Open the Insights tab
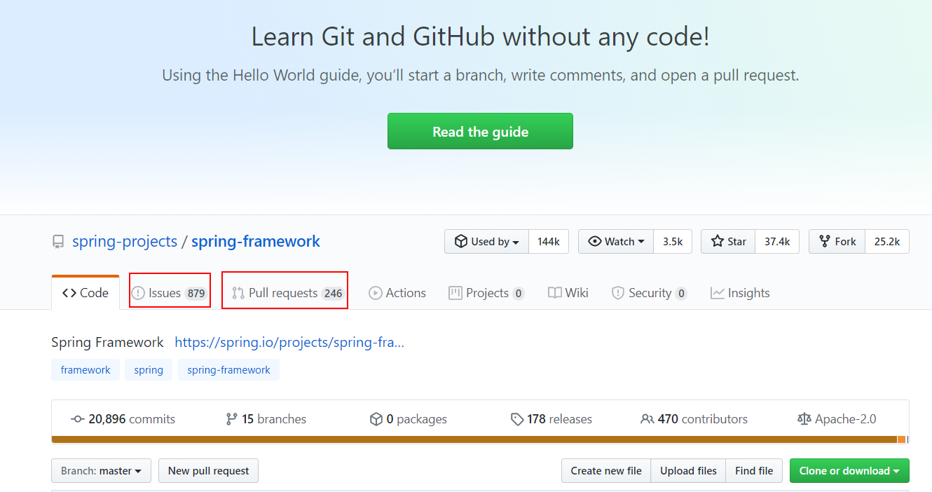 [x=740, y=293]
